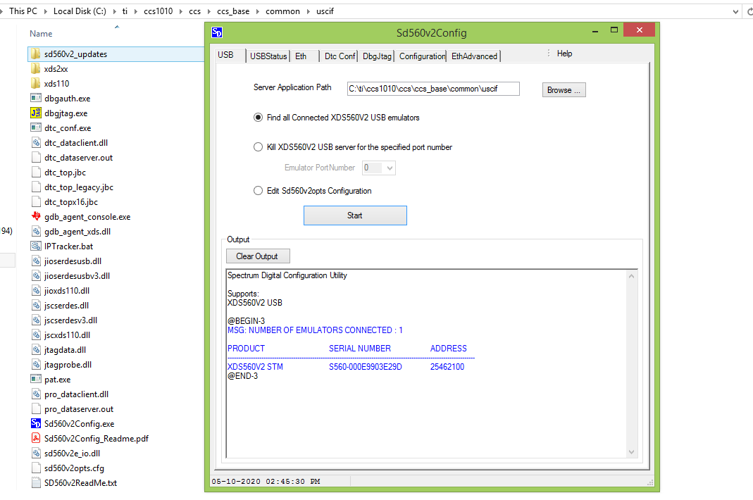This screenshot has width=753, height=500.
Task: Click This PC in the breadcrumb
Action: pyautogui.click(x=23, y=11)
